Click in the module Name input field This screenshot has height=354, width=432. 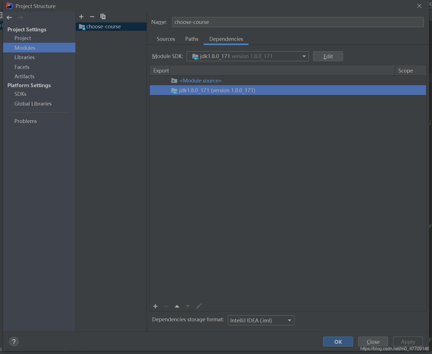click(297, 22)
